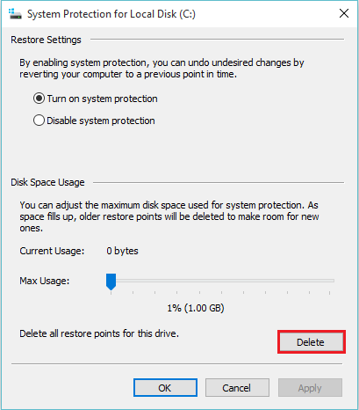Close the System Protection dialog window
The height and width of the screenshot is (410, 359).
click(x=344, y=13)
